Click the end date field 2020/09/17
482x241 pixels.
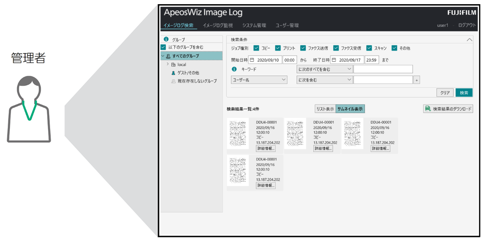(x=347, y=60)
